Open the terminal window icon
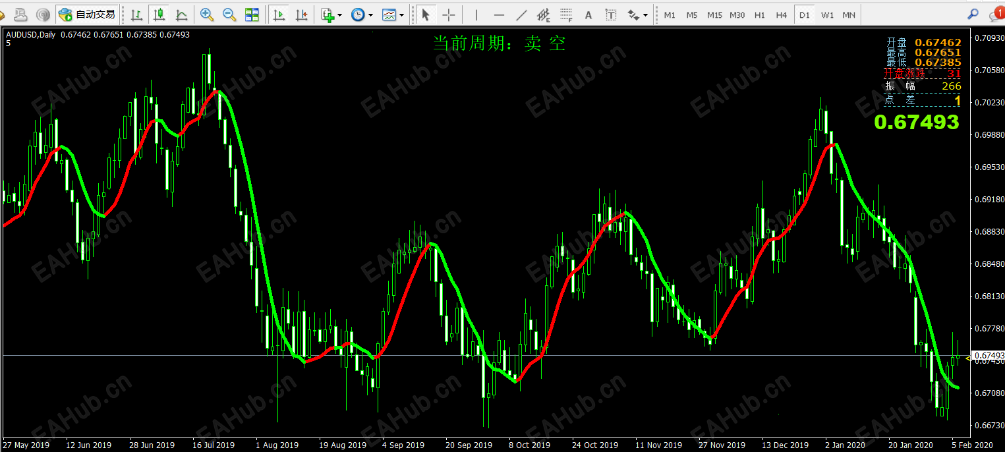 pyautogui.click(x=20, y=14)
